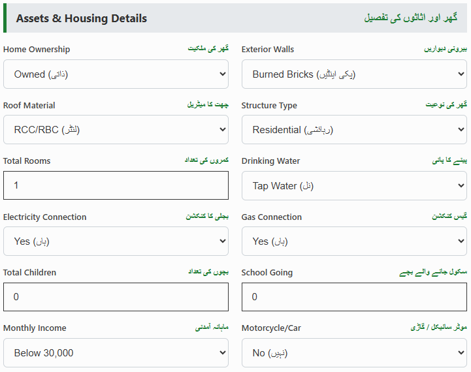Open the Drinking Water dropdown
471x372 pixels.
click(354, 186)
